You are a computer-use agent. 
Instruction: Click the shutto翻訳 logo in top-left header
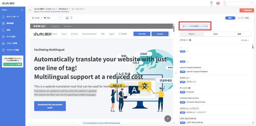(8, 3)
